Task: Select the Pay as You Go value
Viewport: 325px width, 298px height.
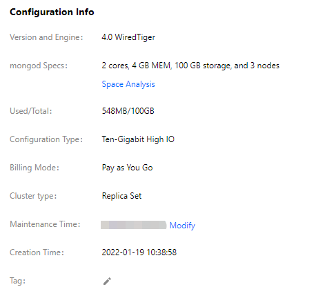Action: pyautogui.click(x=127, y=168)
